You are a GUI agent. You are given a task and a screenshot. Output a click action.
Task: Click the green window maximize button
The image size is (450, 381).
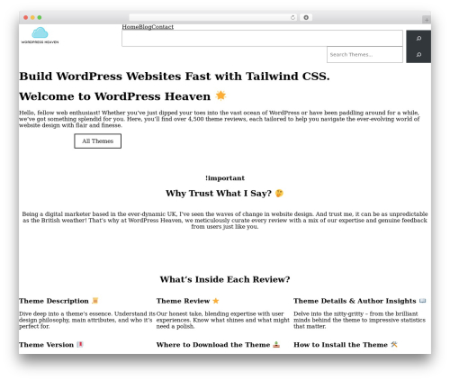point(40,17)
